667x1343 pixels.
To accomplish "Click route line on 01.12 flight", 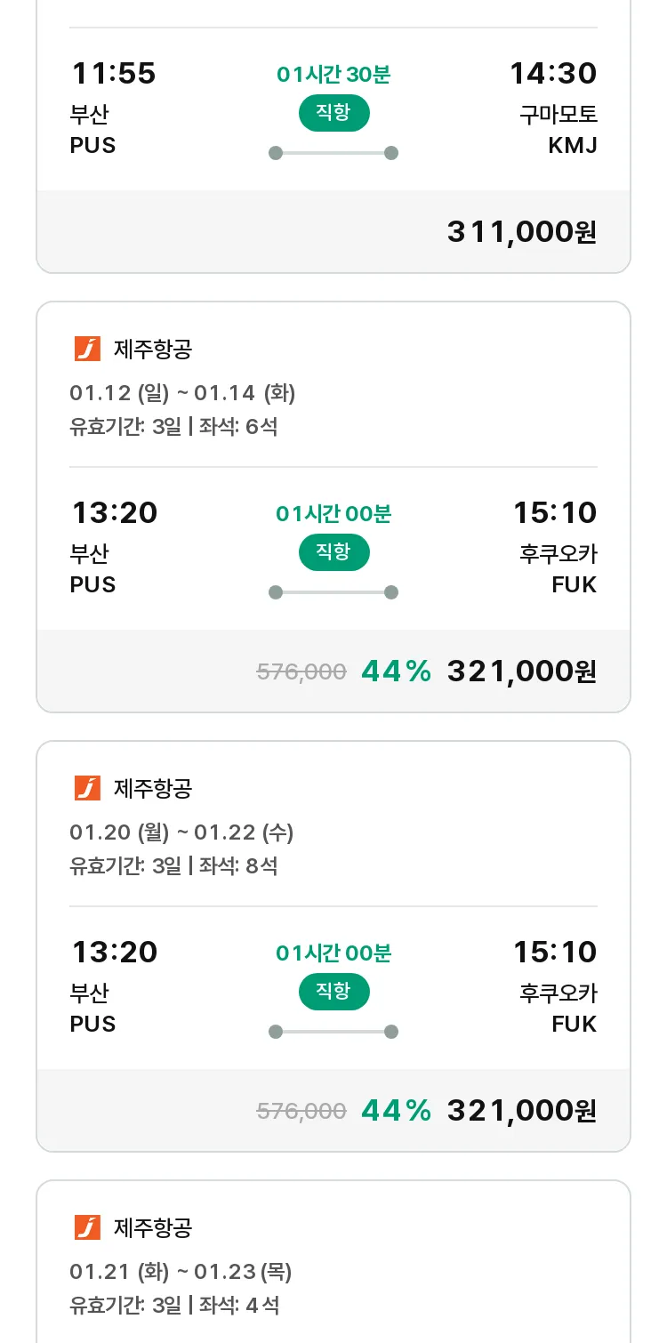I will coord(333,592).
